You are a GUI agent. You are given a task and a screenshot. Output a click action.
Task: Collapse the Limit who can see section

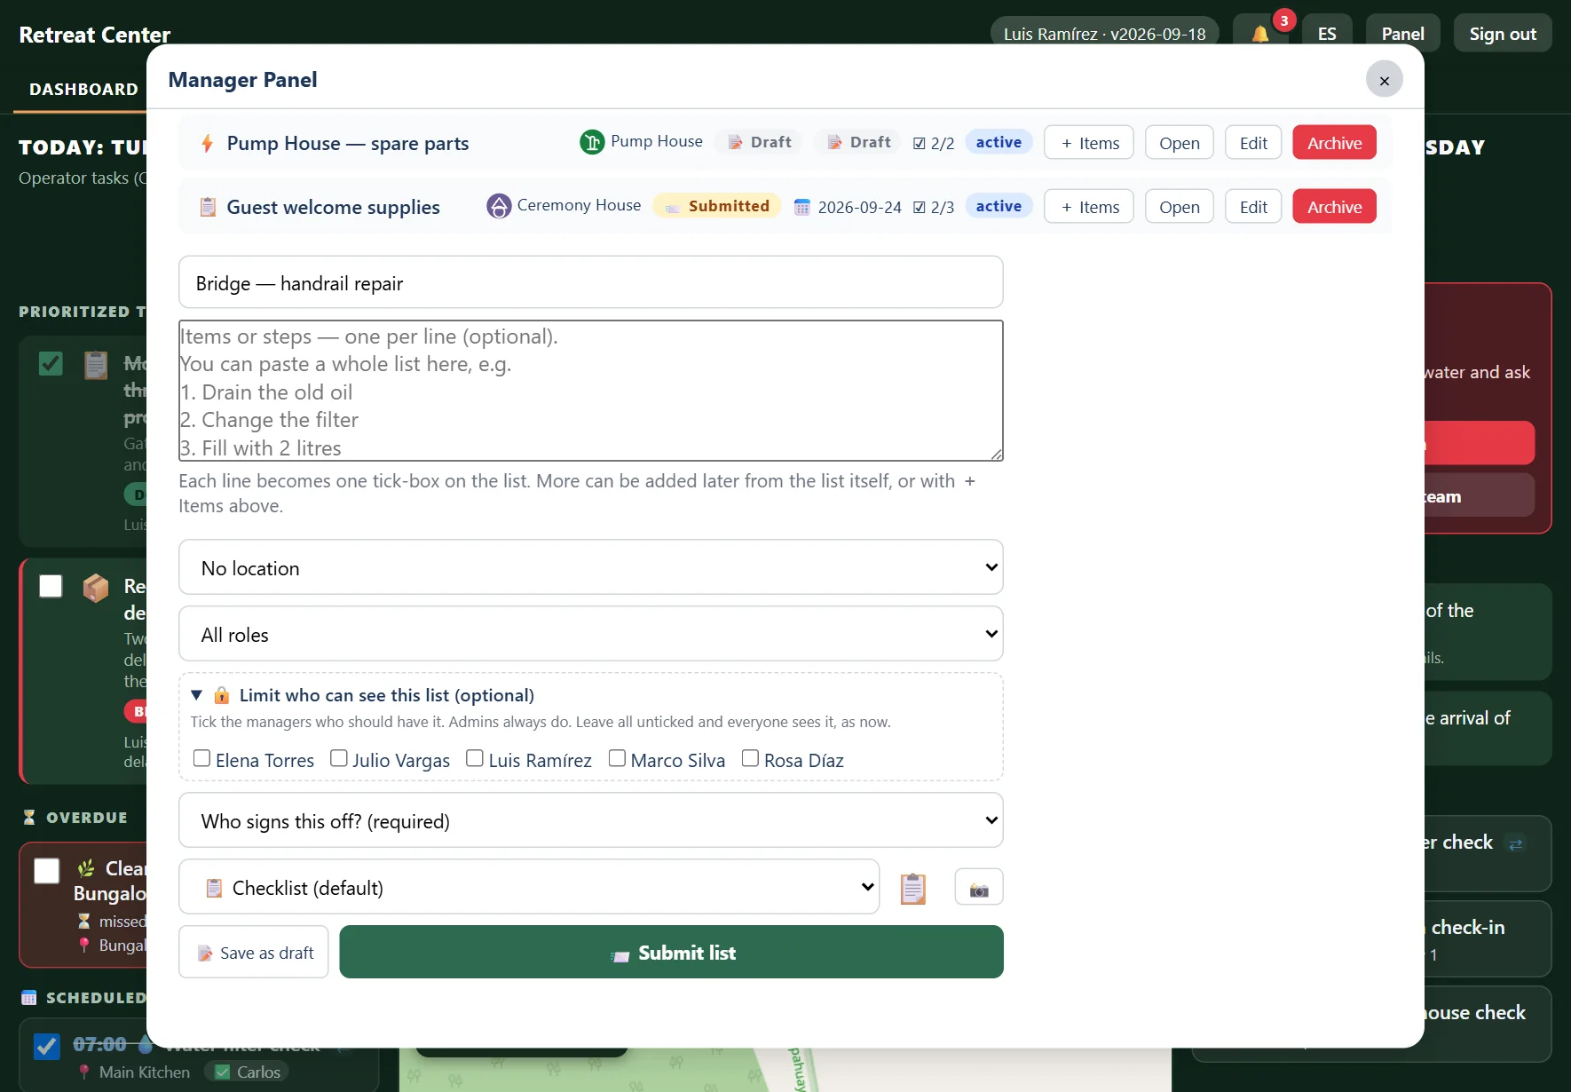(362, 695)
